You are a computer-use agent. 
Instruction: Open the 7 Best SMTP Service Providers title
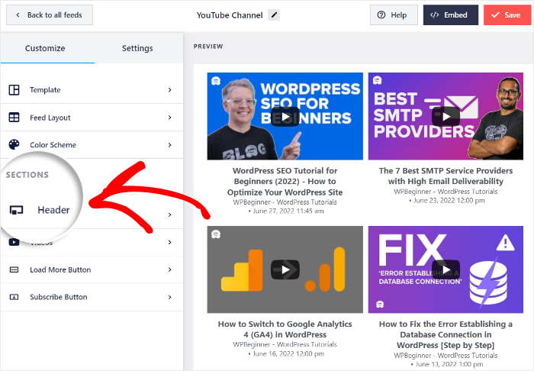coord(446,176)
